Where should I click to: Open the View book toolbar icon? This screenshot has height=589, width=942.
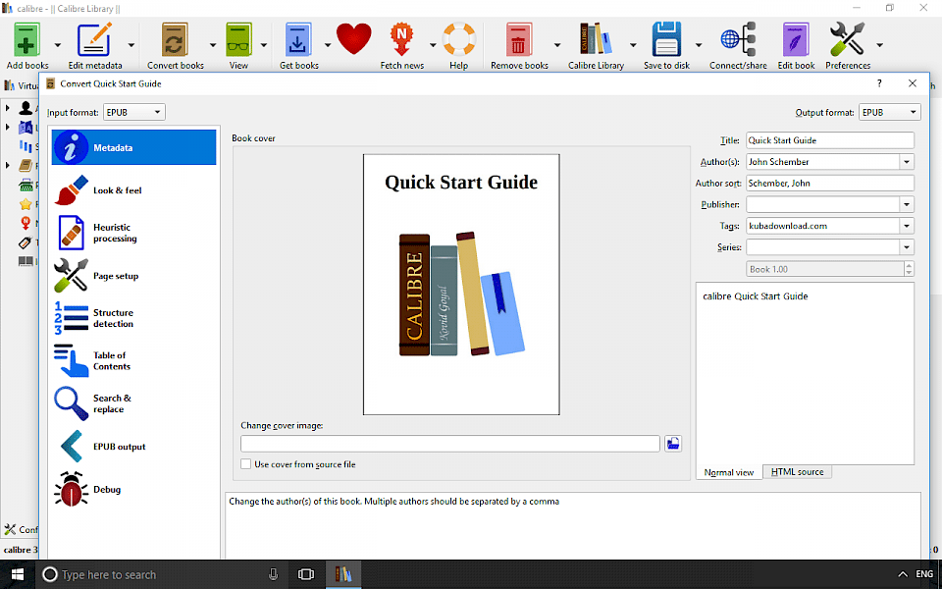238,40
